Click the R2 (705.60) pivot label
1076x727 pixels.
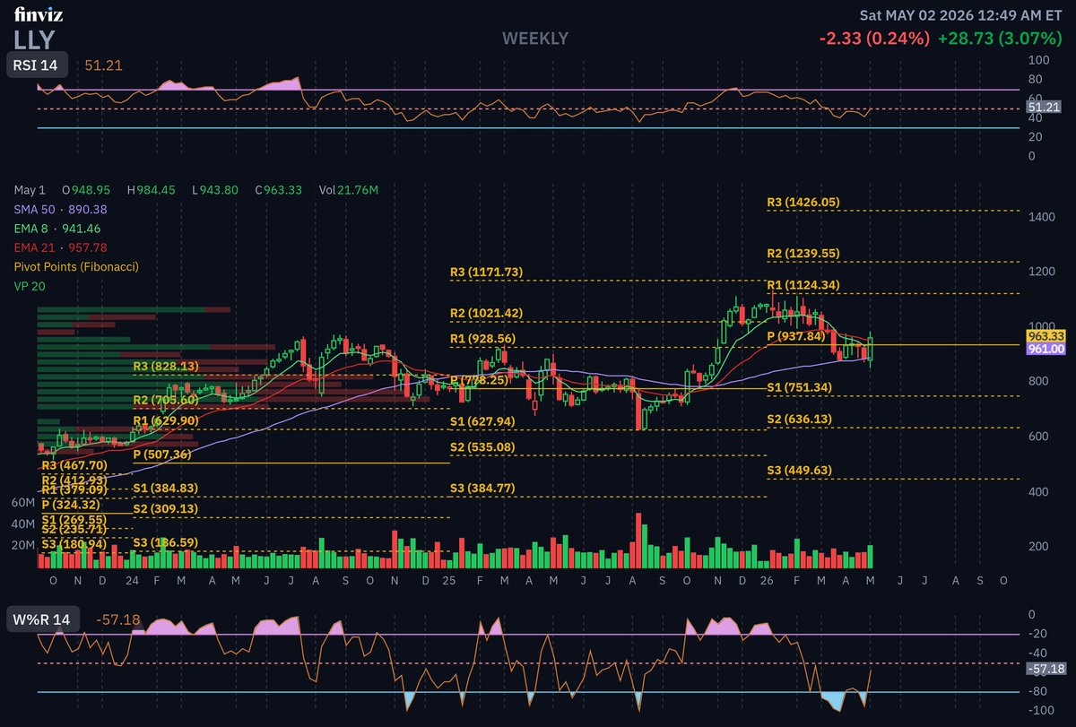(x=166, y=400)
